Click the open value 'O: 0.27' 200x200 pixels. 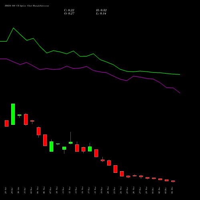pyautogui.click(x=69, y=14)
